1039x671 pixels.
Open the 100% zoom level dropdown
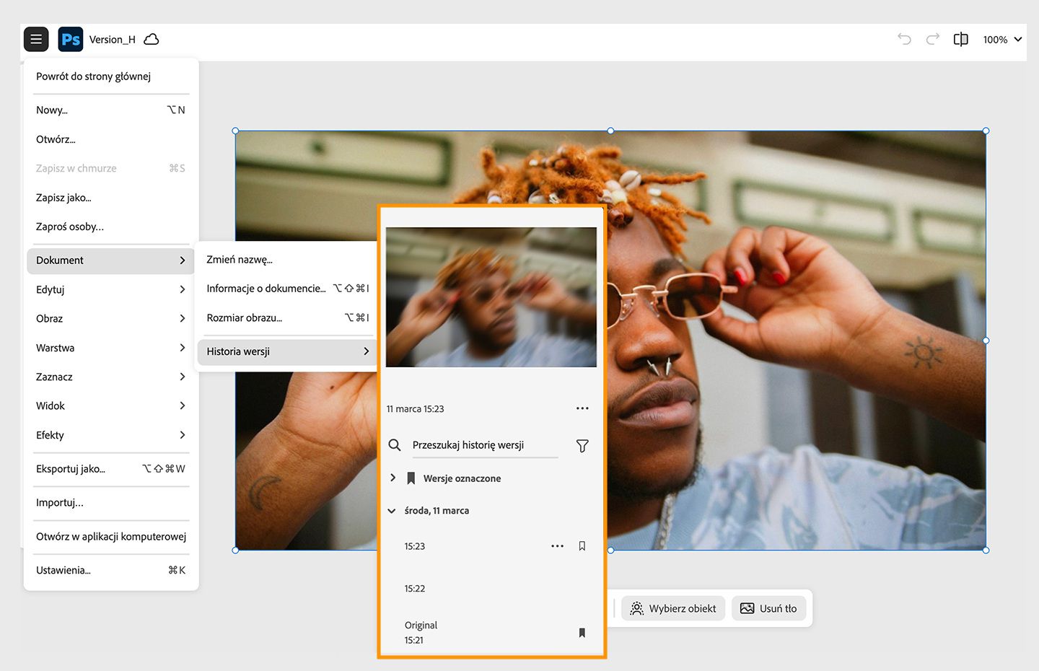click(1002, 40)
